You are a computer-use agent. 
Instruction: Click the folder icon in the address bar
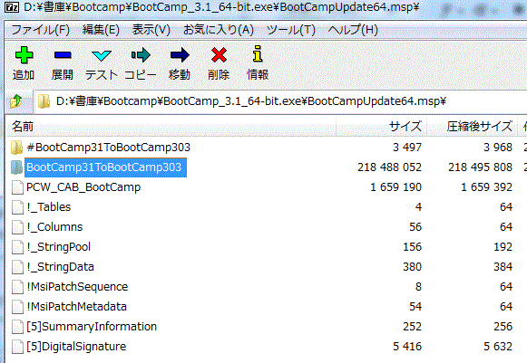tap(44, 101)
